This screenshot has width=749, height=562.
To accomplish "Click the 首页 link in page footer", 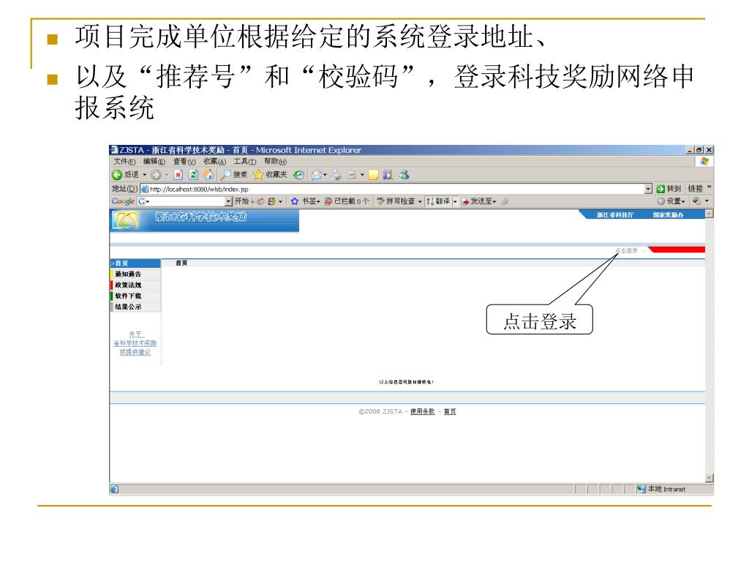I will coord(450,411).
